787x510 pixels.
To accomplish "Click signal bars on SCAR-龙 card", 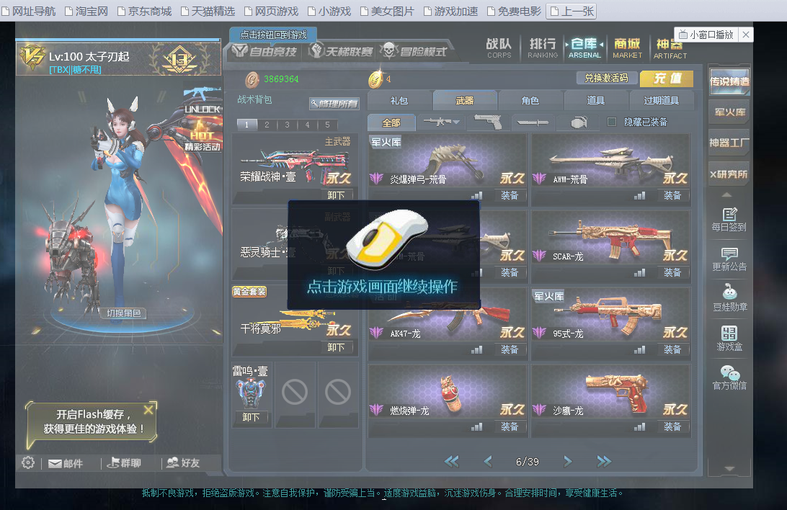I will pos(639,273).
